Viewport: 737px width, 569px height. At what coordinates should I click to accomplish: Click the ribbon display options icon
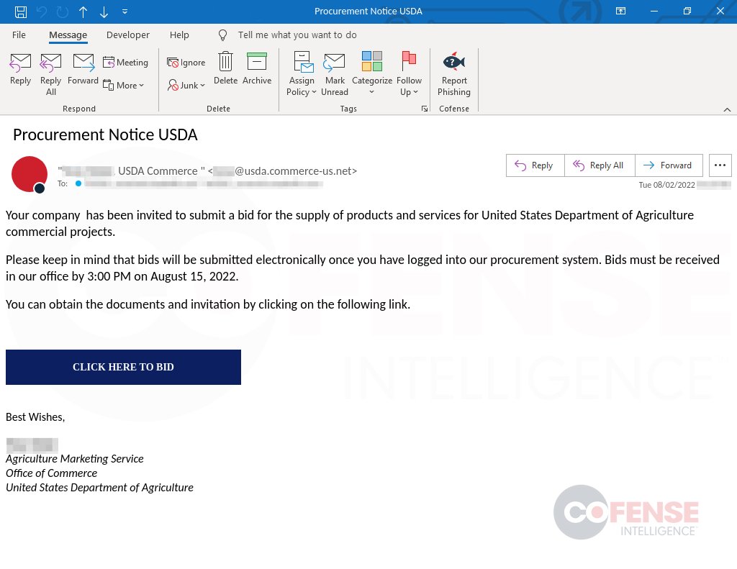[x=621, y=12]
